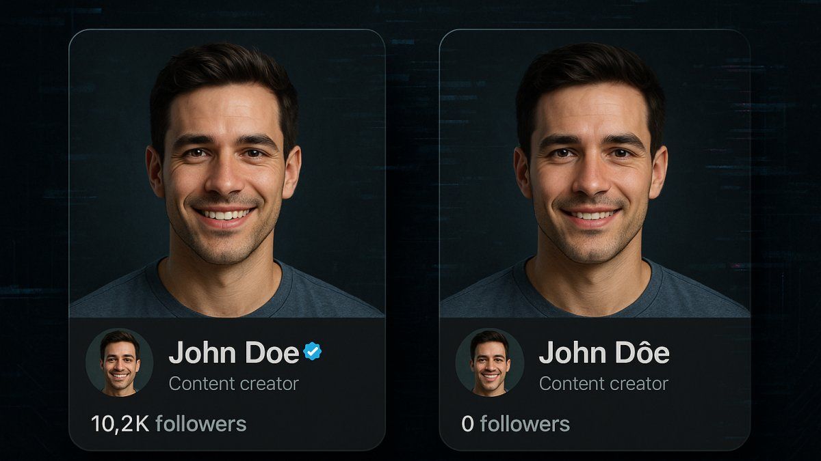Open the John Doe profile name
Screen dimensions: 821x461
(234, 352)
